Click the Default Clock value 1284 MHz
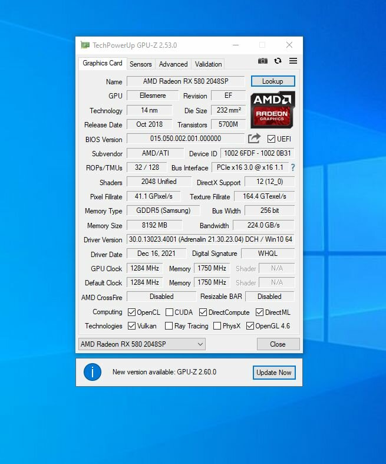386x464 pixels. (144, 282)
